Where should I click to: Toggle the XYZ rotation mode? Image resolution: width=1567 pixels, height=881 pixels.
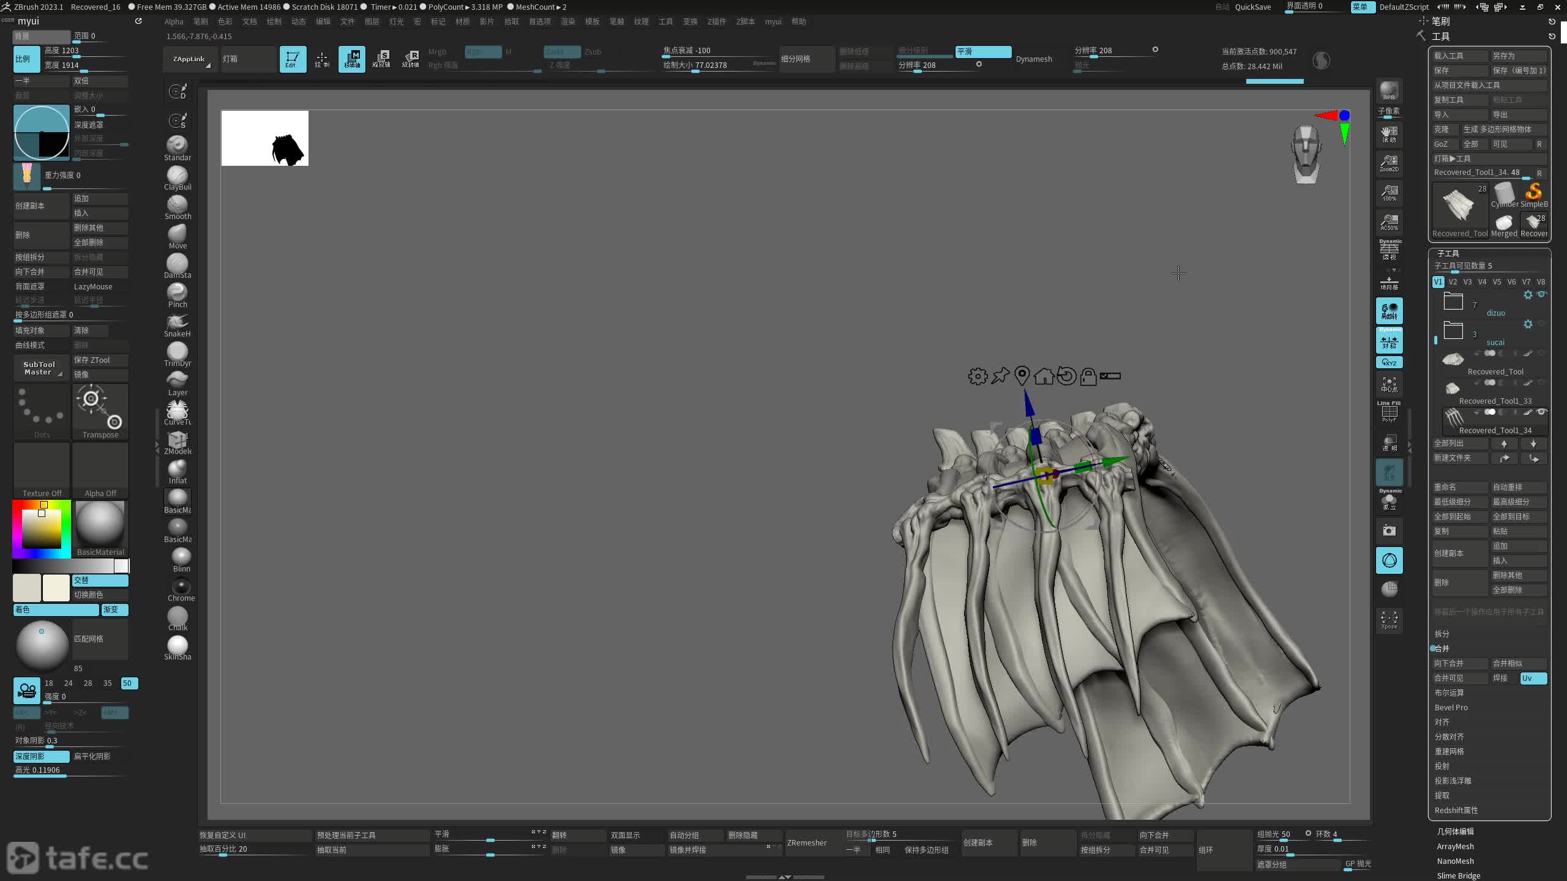point(1389,362)
